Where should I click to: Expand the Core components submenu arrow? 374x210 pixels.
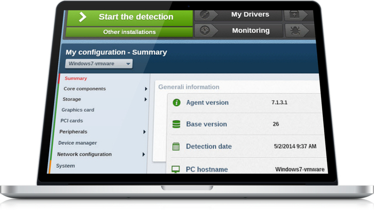coord(146,89)
